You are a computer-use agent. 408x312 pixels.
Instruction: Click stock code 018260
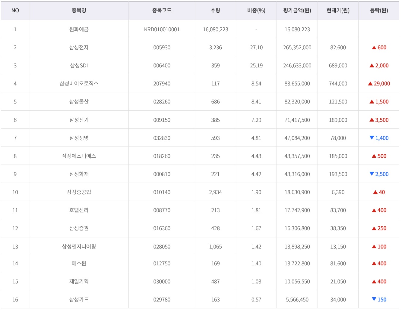pos(162,156)
